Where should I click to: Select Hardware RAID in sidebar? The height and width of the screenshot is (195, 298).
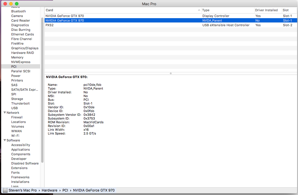click(22, 53)
